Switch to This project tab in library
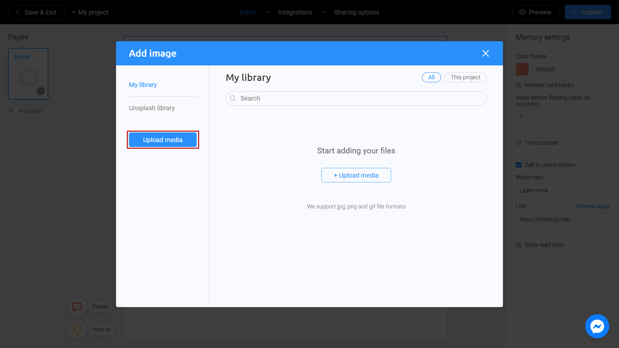619x348 pixels. click(x=465, y=77)
